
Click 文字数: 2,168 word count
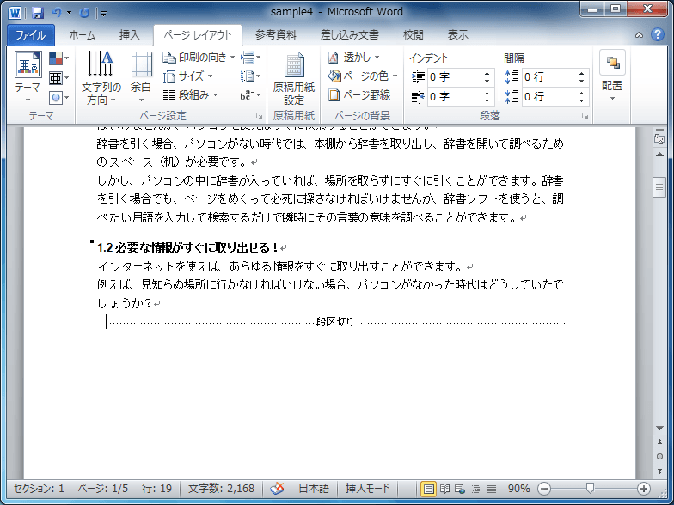(x=222, y=489)
